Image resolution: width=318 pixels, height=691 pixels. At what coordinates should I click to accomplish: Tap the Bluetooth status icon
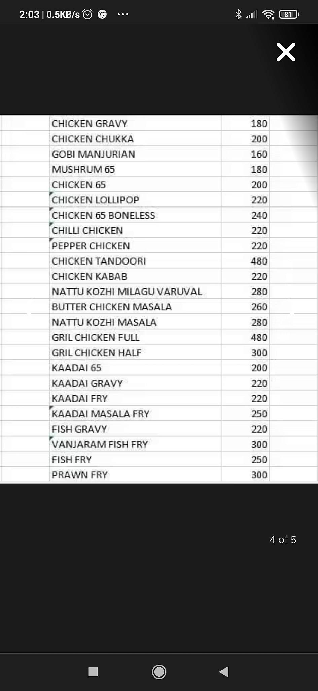238,14
